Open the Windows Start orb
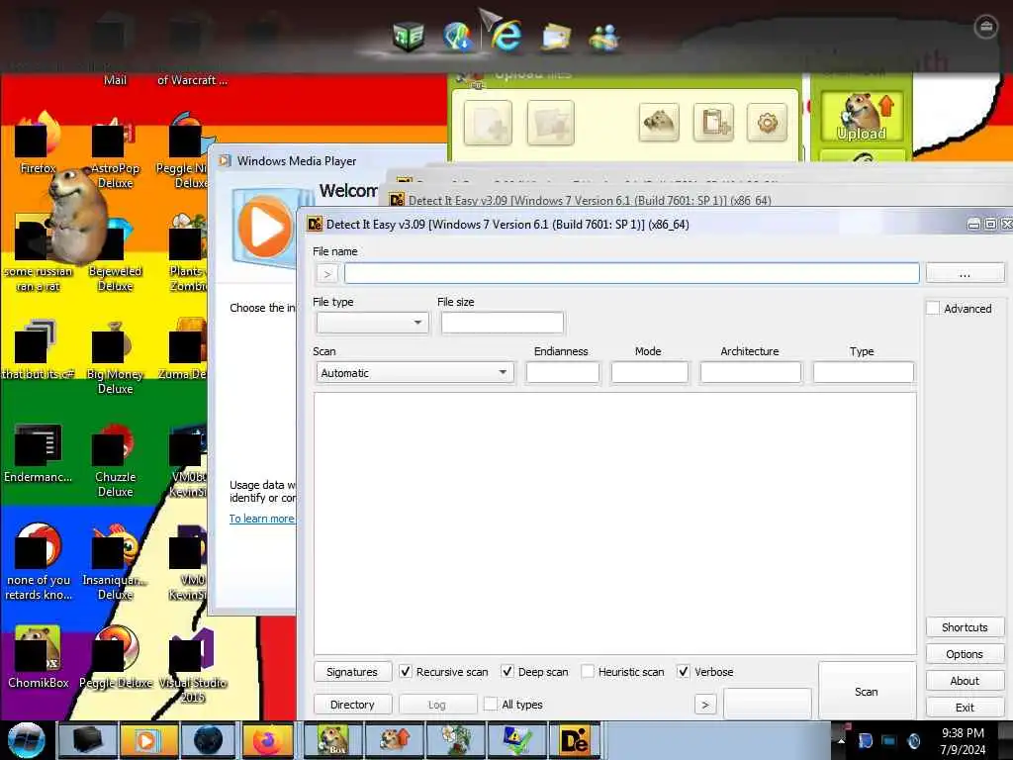 pos(26,740)
